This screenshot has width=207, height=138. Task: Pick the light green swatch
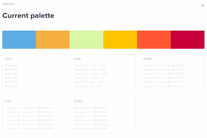(x=87, y=40)
